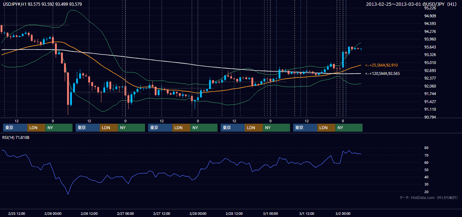Image resolution: width=462 pixels, height=217 pixels.
Task: Click price axis value 90.794
Action: pos(430,117)
